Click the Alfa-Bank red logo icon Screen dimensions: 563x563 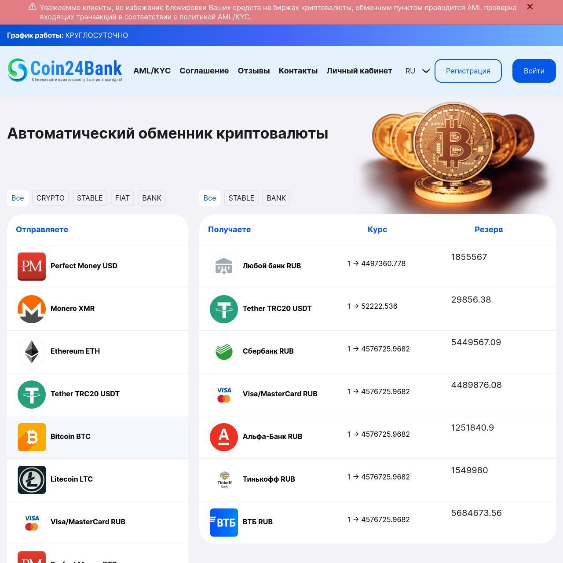(x=224, y=437)
